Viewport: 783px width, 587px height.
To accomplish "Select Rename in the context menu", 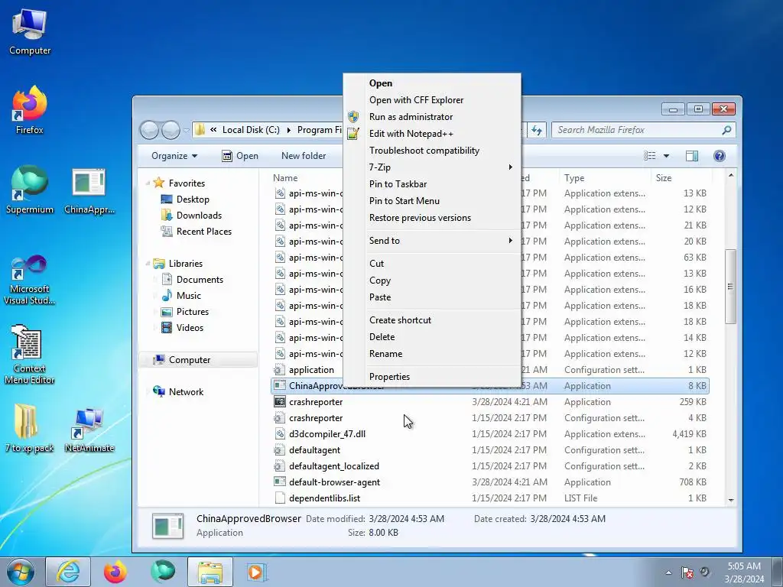I will pos(432,354).
